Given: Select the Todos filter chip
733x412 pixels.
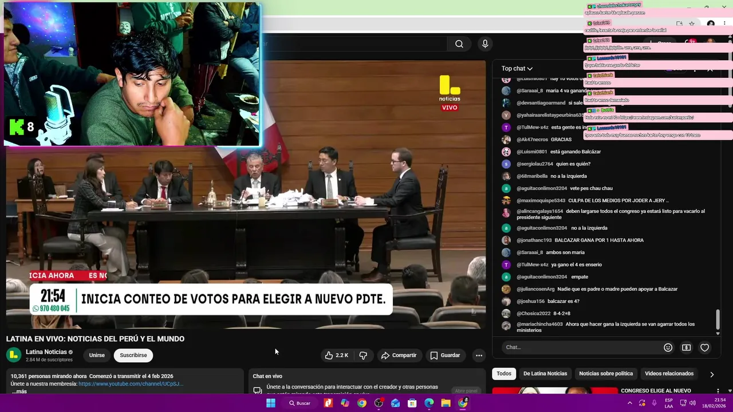Looking at the screenshot, I should (x=504, y=374).
